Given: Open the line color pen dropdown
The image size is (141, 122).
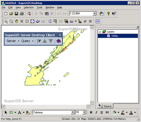Looking at the screenshot, I should point(127,112).
